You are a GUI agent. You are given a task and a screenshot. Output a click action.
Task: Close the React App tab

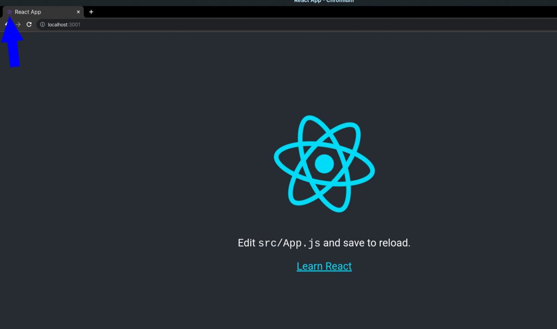click(78, 12)
